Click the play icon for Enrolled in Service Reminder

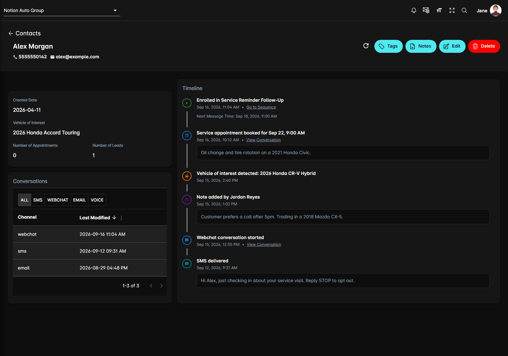(x=187, y=103)
